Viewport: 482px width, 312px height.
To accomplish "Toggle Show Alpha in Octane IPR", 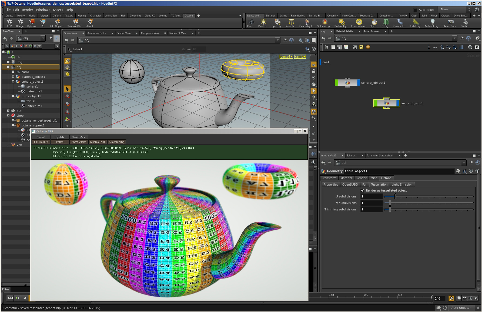I will click(79, 142).
